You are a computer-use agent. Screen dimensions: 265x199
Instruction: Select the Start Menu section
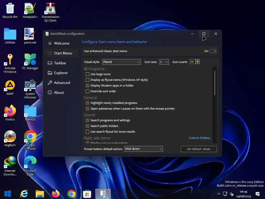[x=62, y=53]
